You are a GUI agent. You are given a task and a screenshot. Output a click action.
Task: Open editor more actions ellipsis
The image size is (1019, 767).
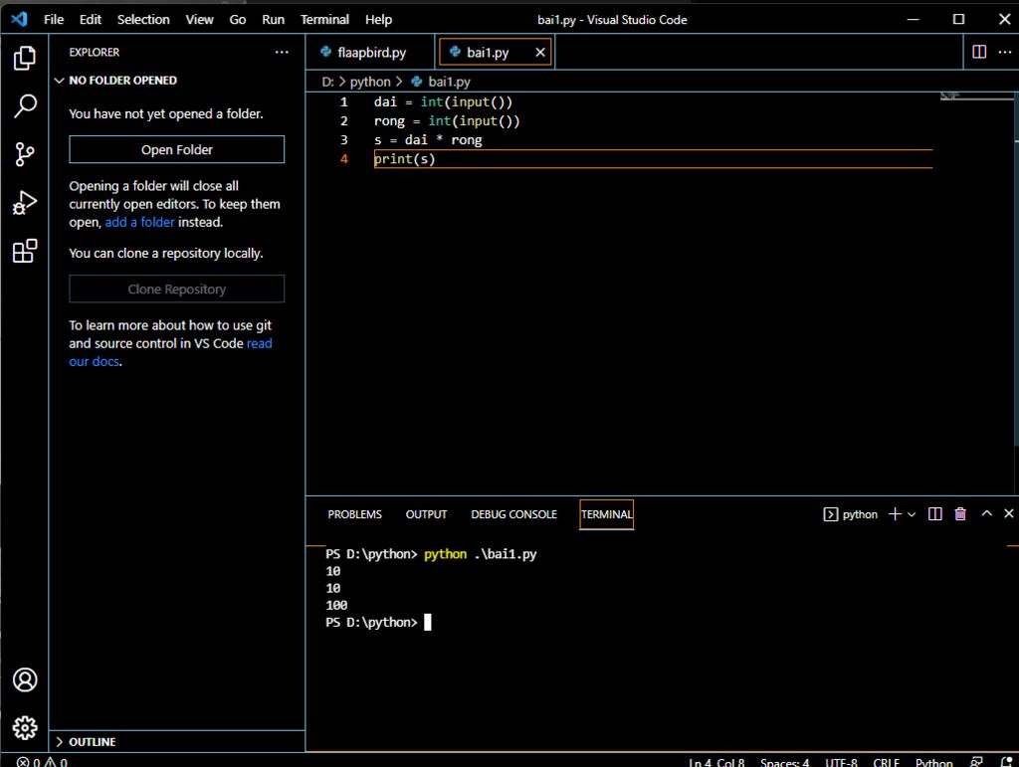[x=1005, y=52]
